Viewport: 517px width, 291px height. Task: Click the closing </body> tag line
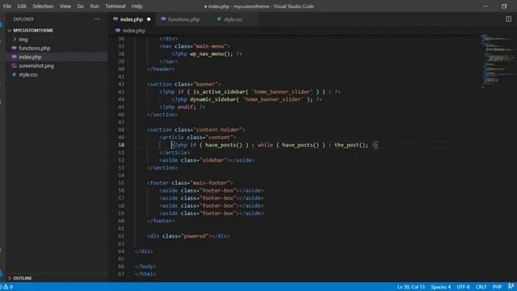click(145, 266)
